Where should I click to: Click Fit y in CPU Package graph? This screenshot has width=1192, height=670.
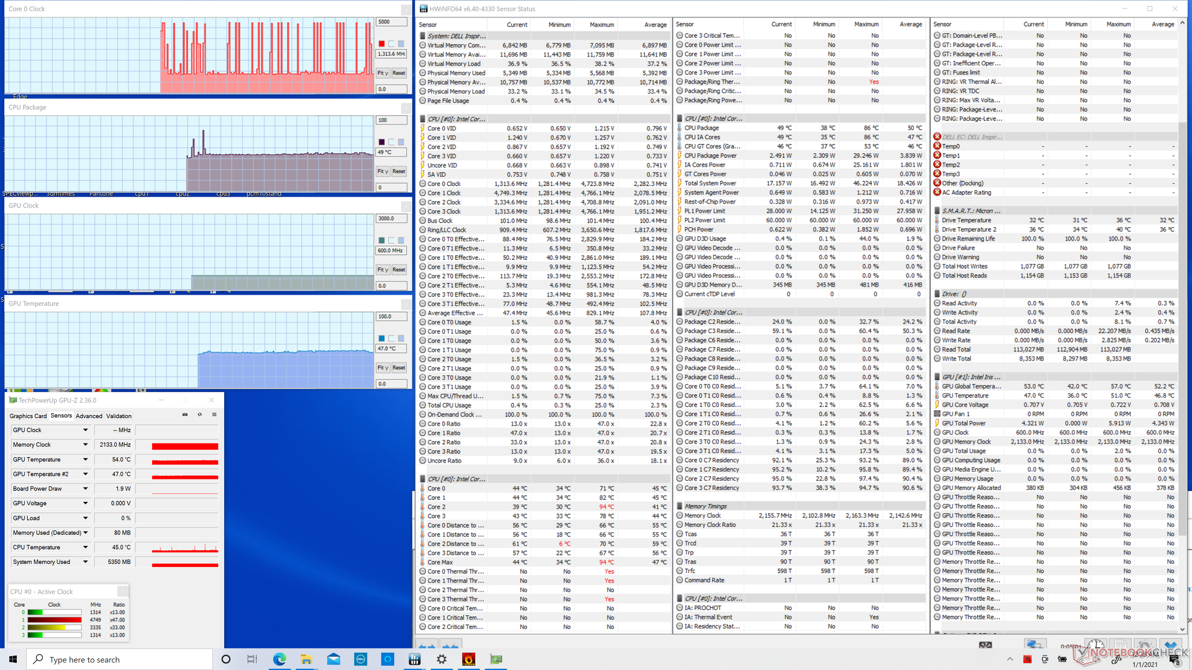tap(383, 171)
